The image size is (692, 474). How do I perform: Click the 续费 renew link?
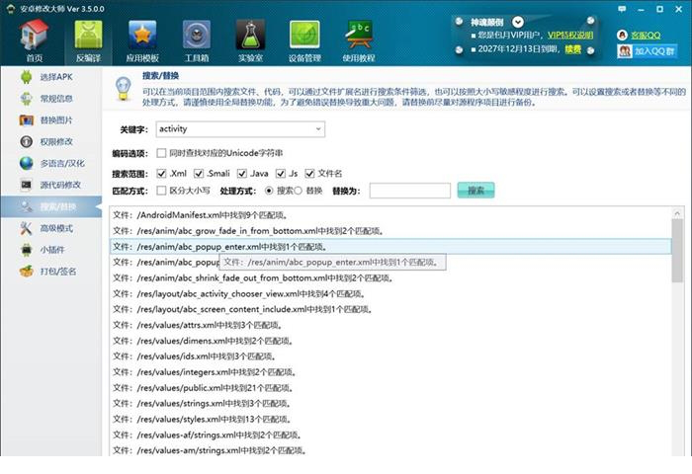572,49
